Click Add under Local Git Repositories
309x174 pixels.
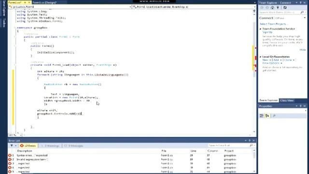tap(278, 60)
